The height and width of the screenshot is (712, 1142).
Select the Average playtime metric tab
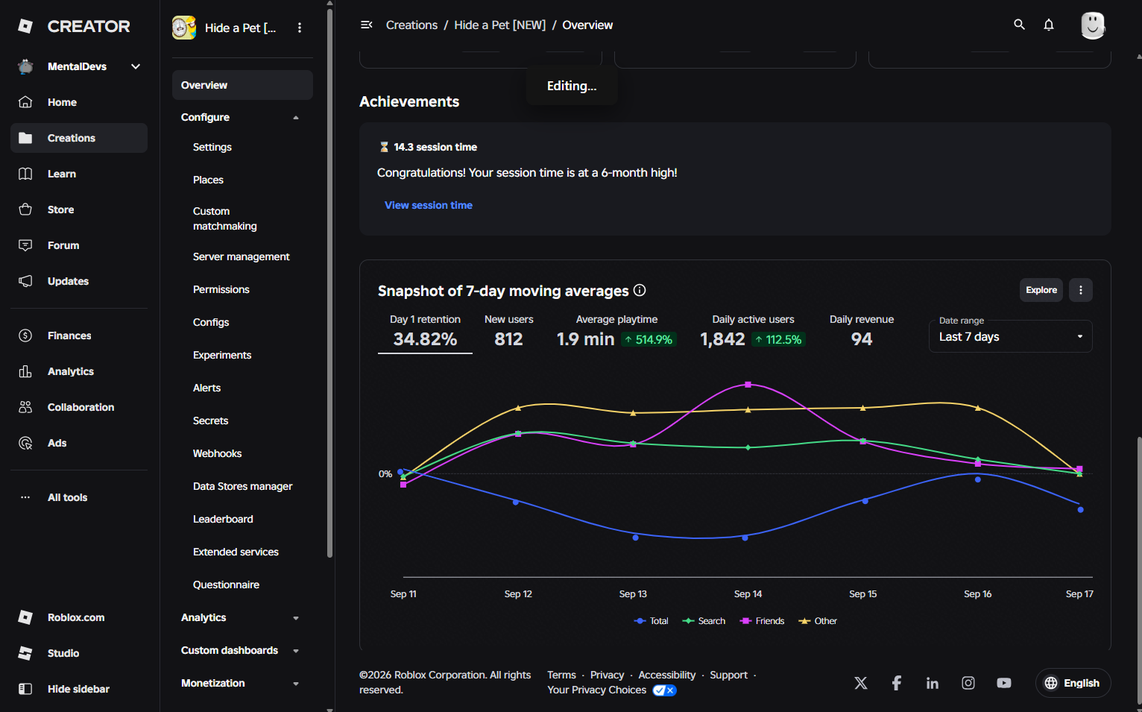click(616, 332)
